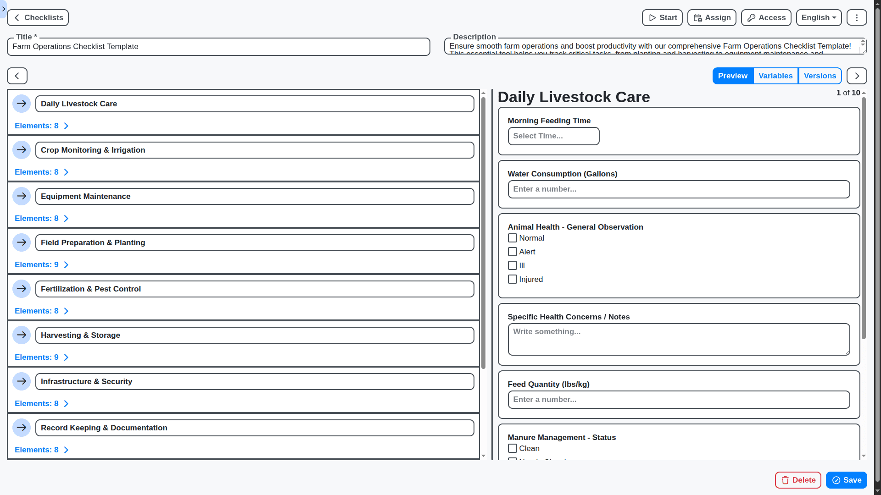The width and height of the screenshot is (881, 495).
Task: Click the arrow icon beside Equipment Maintenance
Action: (22, 196)
